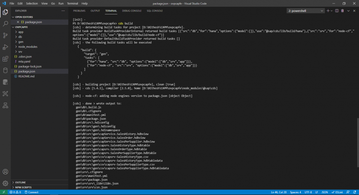This screenshot has height=195, width=359.
Task: Open mta.yaml file
Action: click(x=39, y=62)
